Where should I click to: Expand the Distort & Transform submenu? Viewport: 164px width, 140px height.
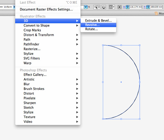coord(39,35)
